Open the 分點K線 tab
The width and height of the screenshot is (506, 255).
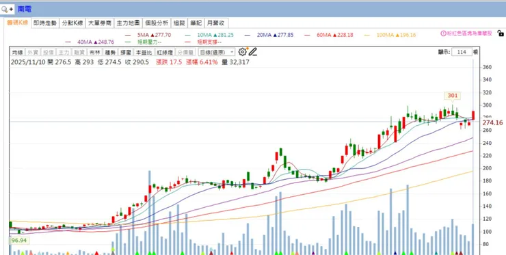click(72, 23)
